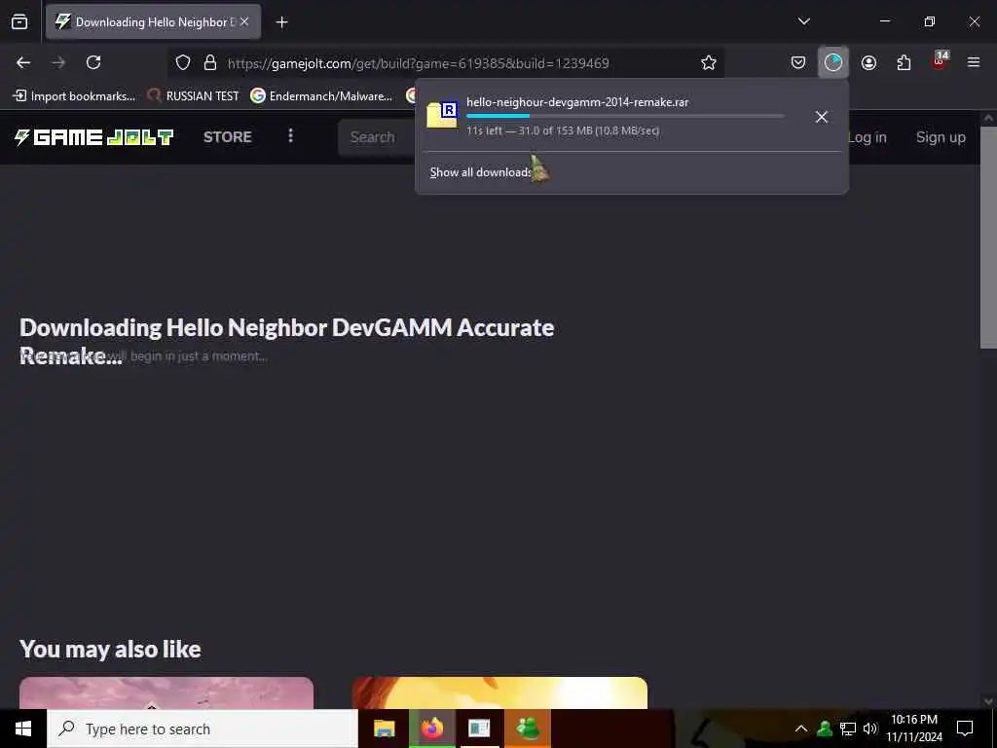This screenshot has width=997, height=748.
Task: Open the newspaper-style taskbar app
Action: point(479,729)
